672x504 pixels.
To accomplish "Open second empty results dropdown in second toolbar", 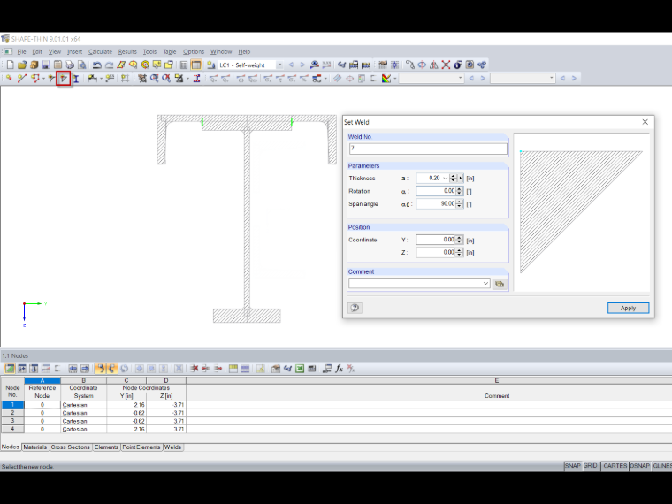I will pos(551,78).
